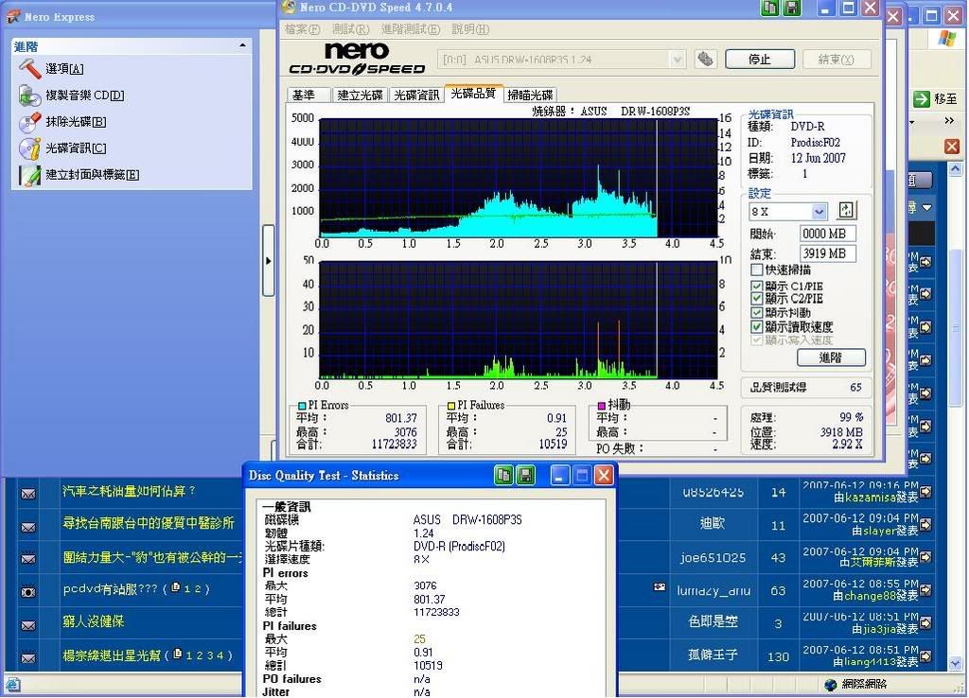Open the 選項[A] hammer icon in Nero Express
Viewport: 969px width, 698px height.
pyautogui.click(x=29, y=68)
